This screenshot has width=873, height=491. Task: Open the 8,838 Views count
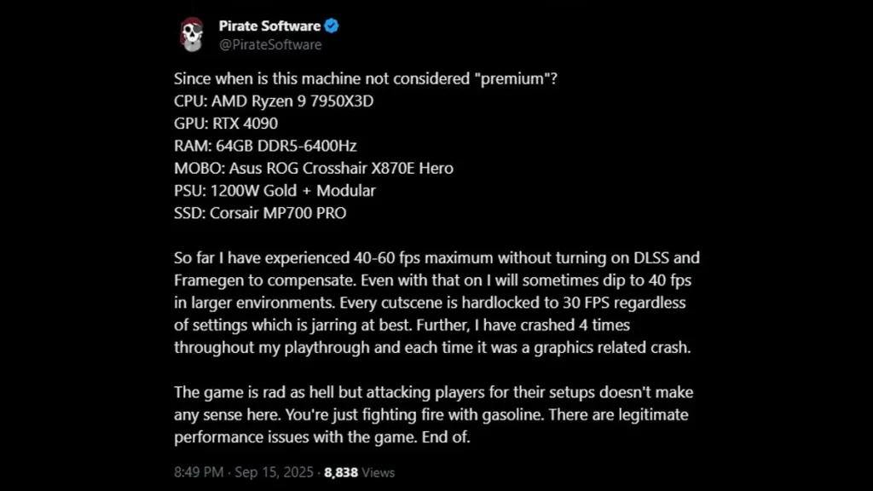pyautogui.click(x=359, y=471)
